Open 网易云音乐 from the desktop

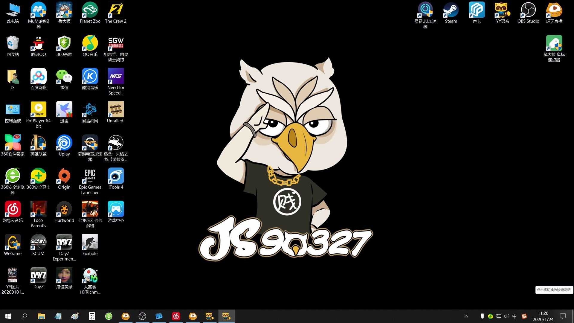pos(13,209)
